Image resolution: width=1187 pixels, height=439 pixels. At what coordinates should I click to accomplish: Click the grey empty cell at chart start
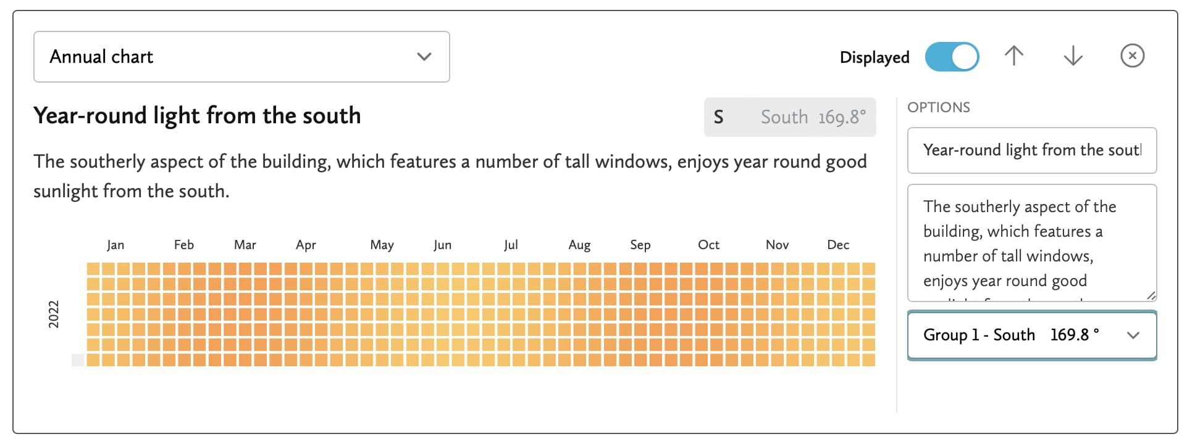pyautogui.click(x=78, y=360)
